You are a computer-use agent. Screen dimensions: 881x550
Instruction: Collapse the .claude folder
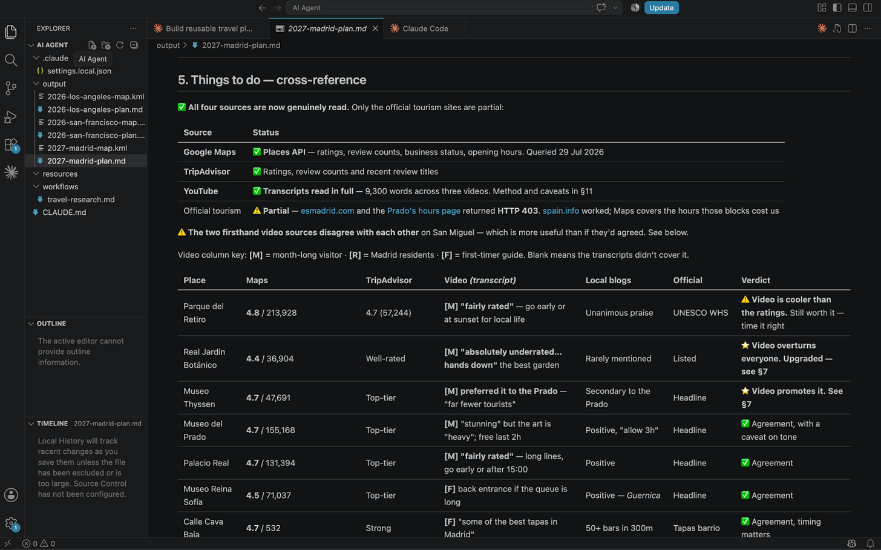(36, 58)
